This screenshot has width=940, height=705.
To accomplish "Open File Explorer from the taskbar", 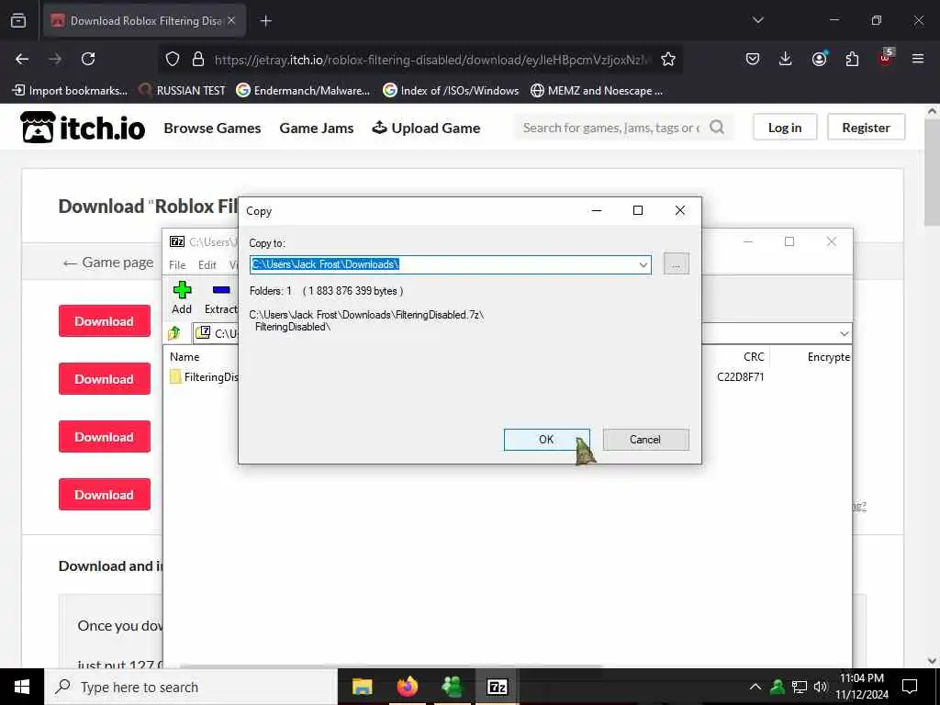I will coord(362,687).
